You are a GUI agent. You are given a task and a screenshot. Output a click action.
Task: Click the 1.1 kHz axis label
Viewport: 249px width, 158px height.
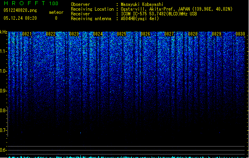pos(3,51)
